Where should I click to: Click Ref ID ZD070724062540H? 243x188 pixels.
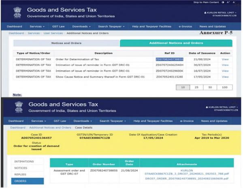170,65
